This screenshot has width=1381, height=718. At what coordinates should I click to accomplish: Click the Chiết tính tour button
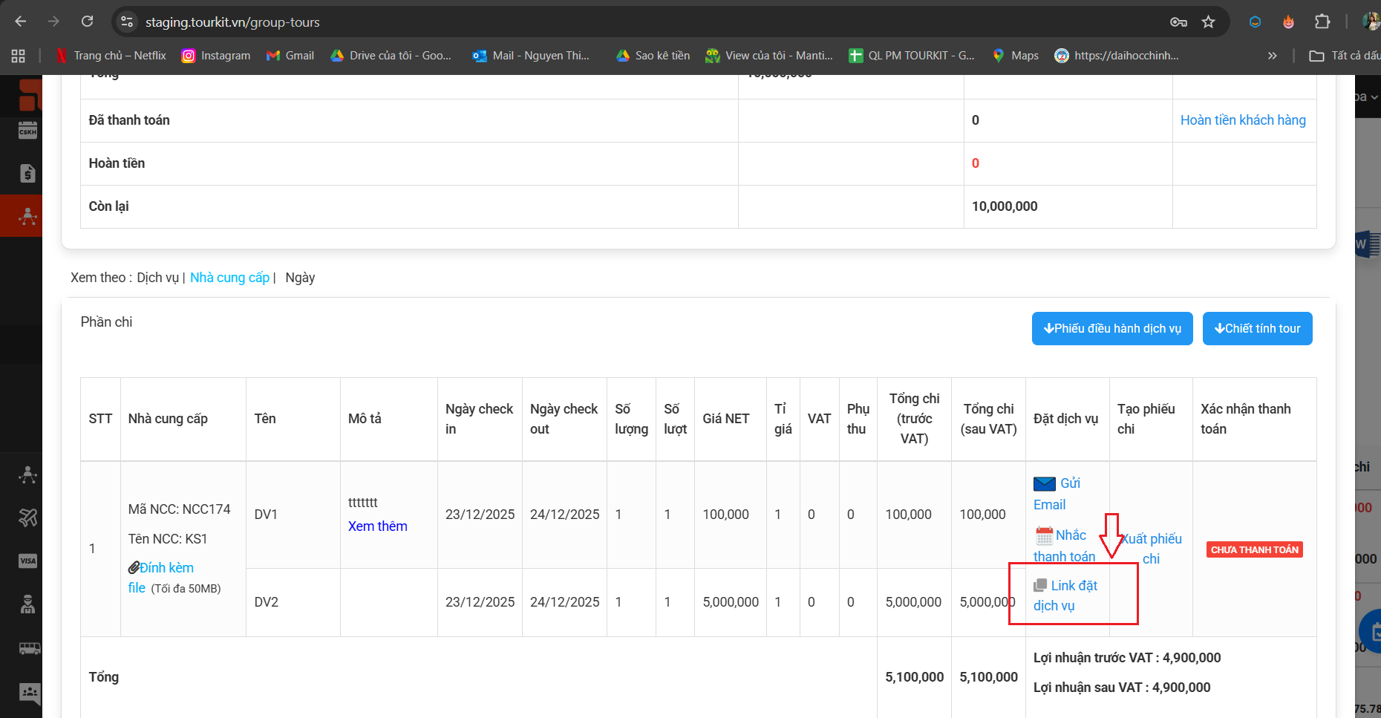point(1257,329)
